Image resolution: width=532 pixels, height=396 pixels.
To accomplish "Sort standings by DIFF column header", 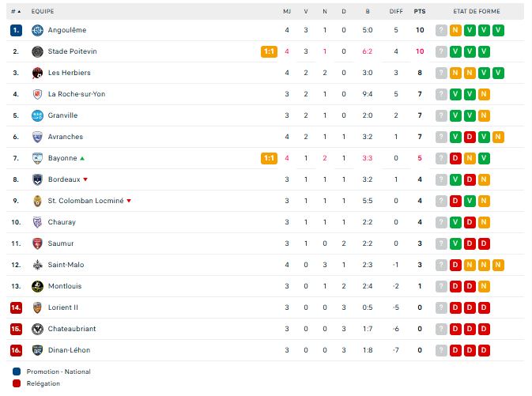I will point(396,12).
